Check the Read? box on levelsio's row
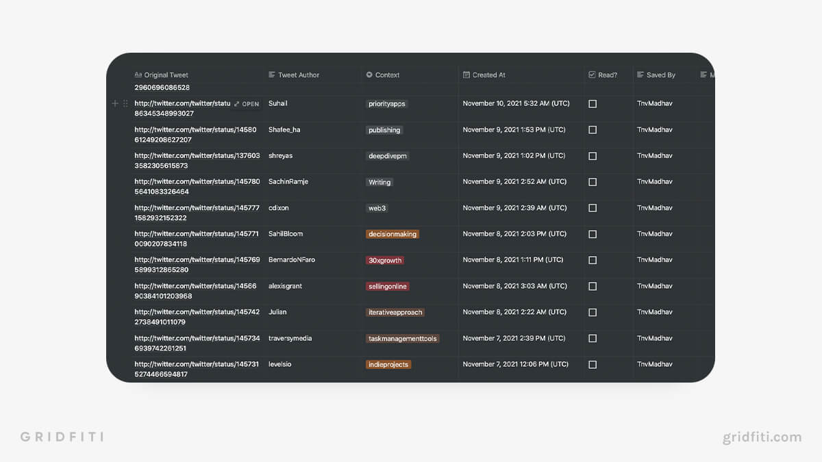Image resolution: width=822 pixels, height=462 pixels. [x=592, y=364]
